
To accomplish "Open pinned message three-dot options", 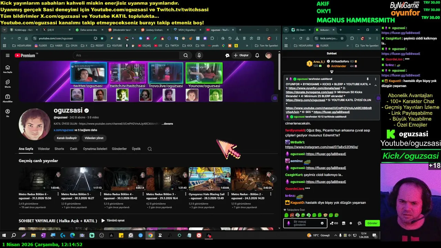I will pyautogui.click(x=376, y=79).
